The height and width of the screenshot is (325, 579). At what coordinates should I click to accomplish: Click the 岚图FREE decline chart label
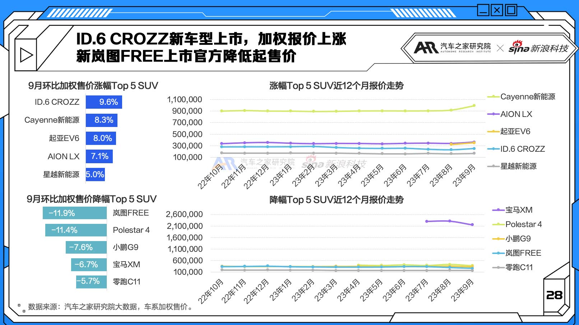[x=131, y=213]
